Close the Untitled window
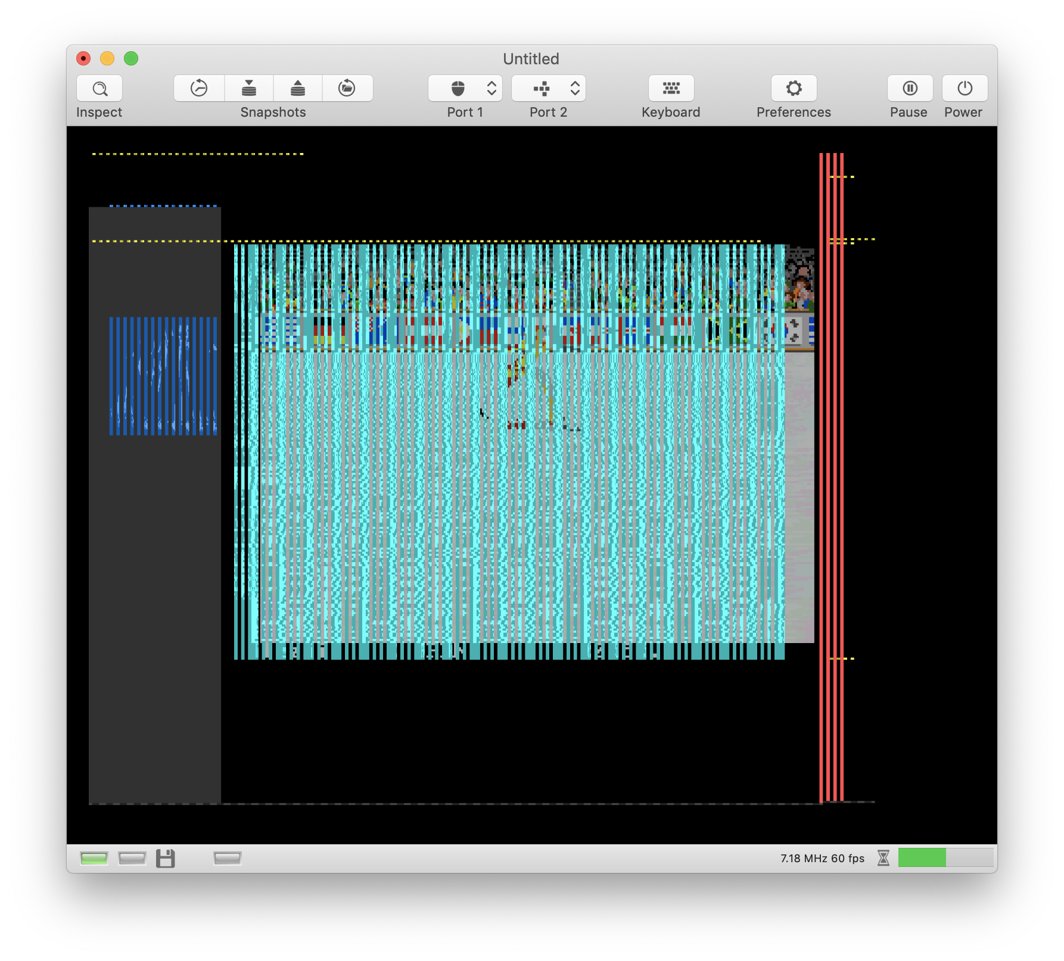 [83, 58]
